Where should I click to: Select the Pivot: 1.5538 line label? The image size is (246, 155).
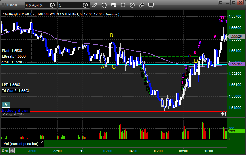pyautogui.click(x=12, y=51)
